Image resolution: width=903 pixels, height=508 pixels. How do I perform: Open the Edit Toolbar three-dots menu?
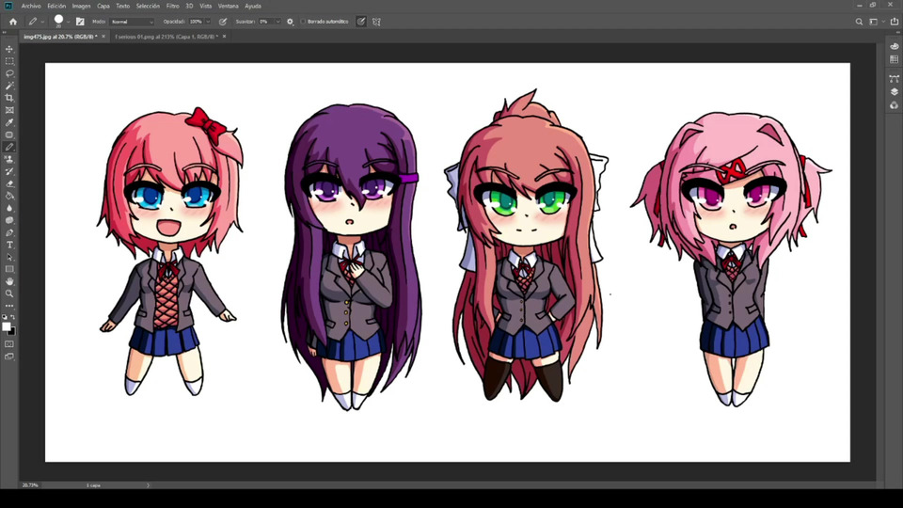(x=9, y=306)
